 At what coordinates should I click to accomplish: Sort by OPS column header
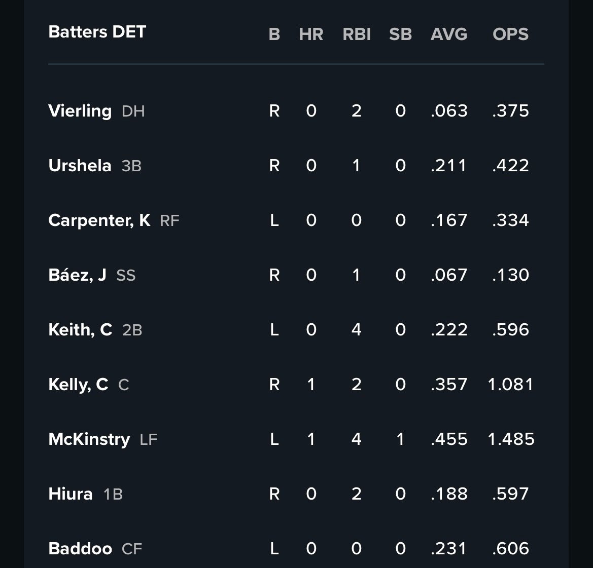pyautogui.click(x=510, y=34)
